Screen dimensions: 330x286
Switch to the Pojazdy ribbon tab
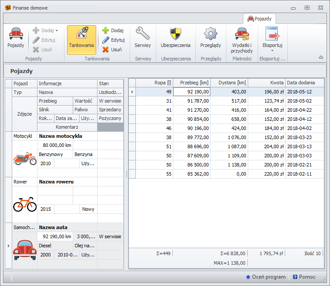259,19
